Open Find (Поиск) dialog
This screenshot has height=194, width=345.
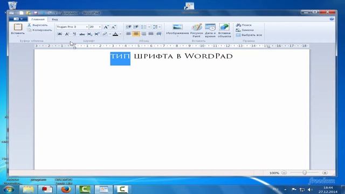tap(244, 25)
